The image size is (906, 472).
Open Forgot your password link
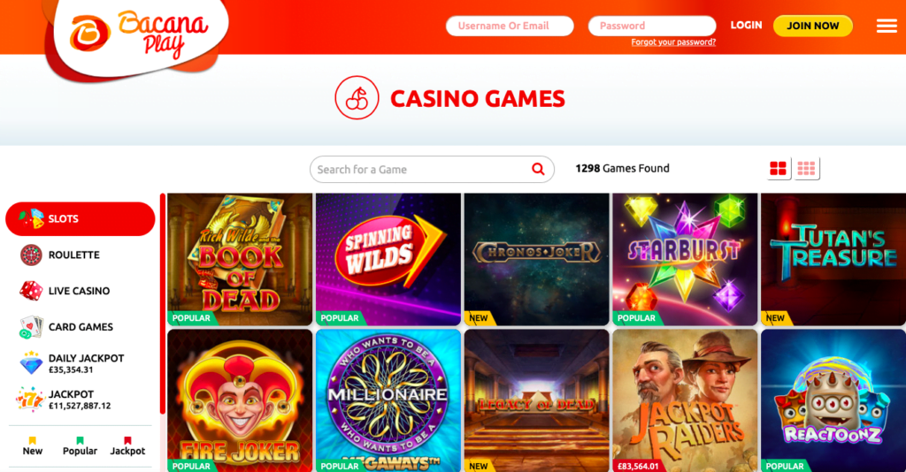click(x=673, y=42)
